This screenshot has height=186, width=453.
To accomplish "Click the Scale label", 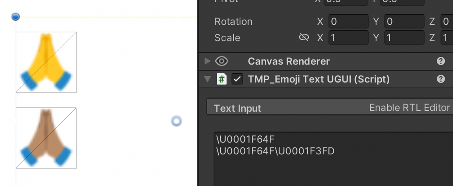I will point(227,38).
